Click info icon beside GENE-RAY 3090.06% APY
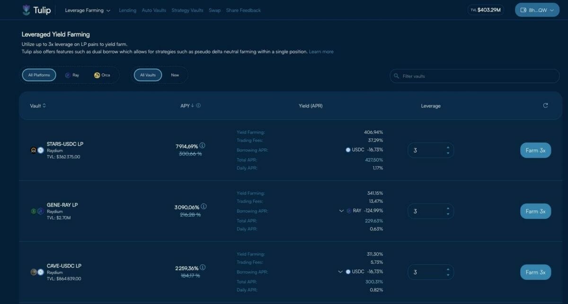This screenshot has height=304, width=568. pyautogui.click(x=204, y=207)
